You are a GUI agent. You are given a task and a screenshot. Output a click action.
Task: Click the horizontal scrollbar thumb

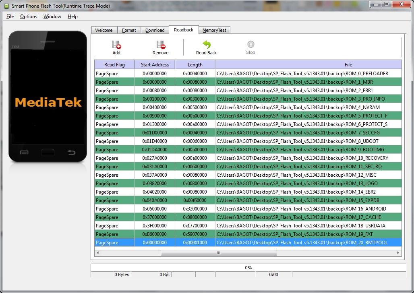click(219, 253)
